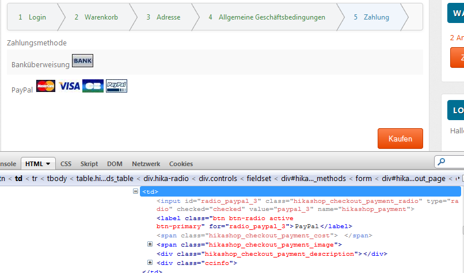Image resolution: width=464 pixels, height=273 pixels.
Task: Expand the ccinfo div node
Action: [150, 262]
